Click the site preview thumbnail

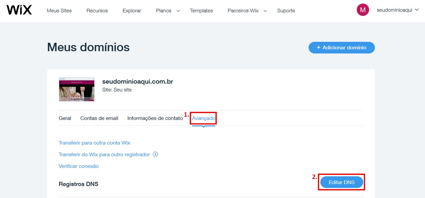[77, 89]
